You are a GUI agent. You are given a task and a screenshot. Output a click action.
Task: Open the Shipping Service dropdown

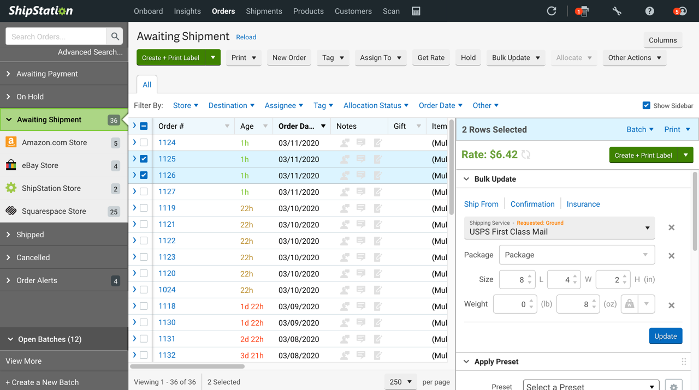tap(560, 227)
